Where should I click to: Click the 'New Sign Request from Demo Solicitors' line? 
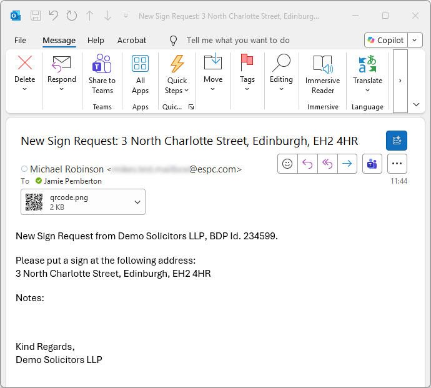coord(147,236)
